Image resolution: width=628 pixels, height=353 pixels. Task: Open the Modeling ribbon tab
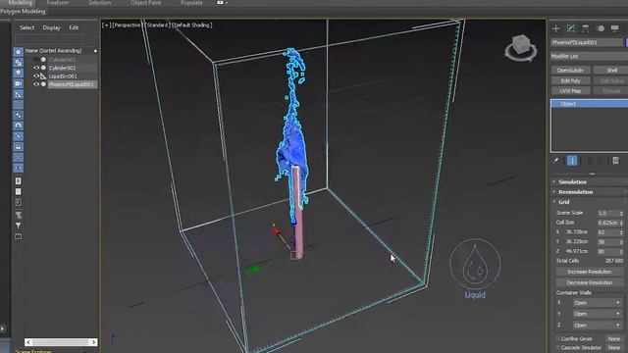tap(20, 3)
